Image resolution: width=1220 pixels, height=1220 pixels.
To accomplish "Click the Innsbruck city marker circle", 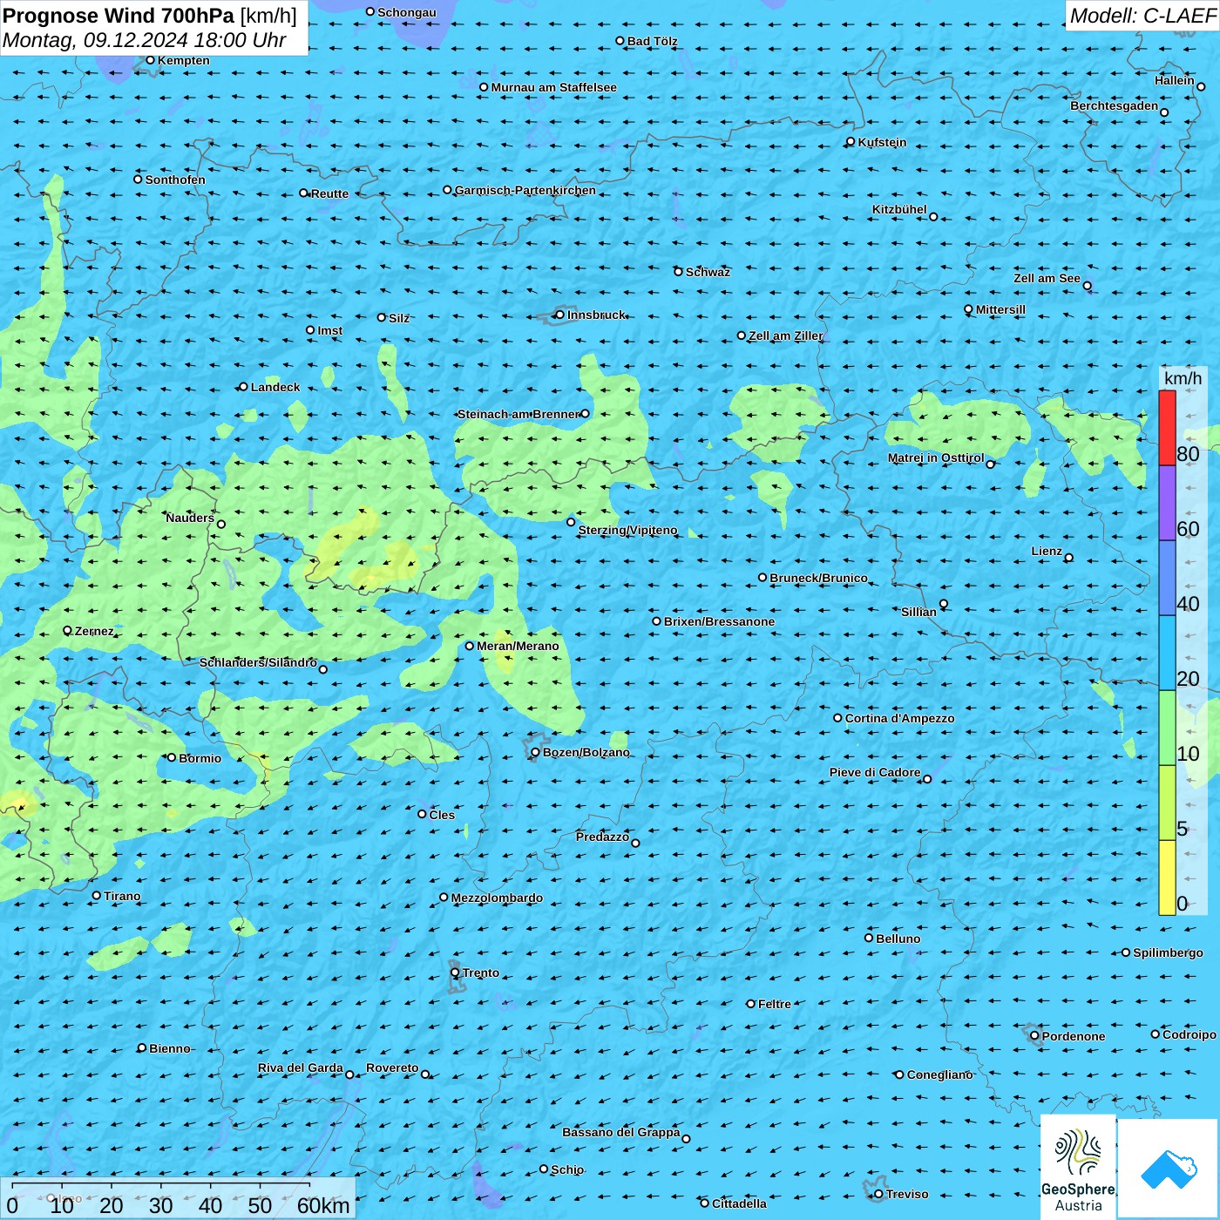I will (559, 315).
